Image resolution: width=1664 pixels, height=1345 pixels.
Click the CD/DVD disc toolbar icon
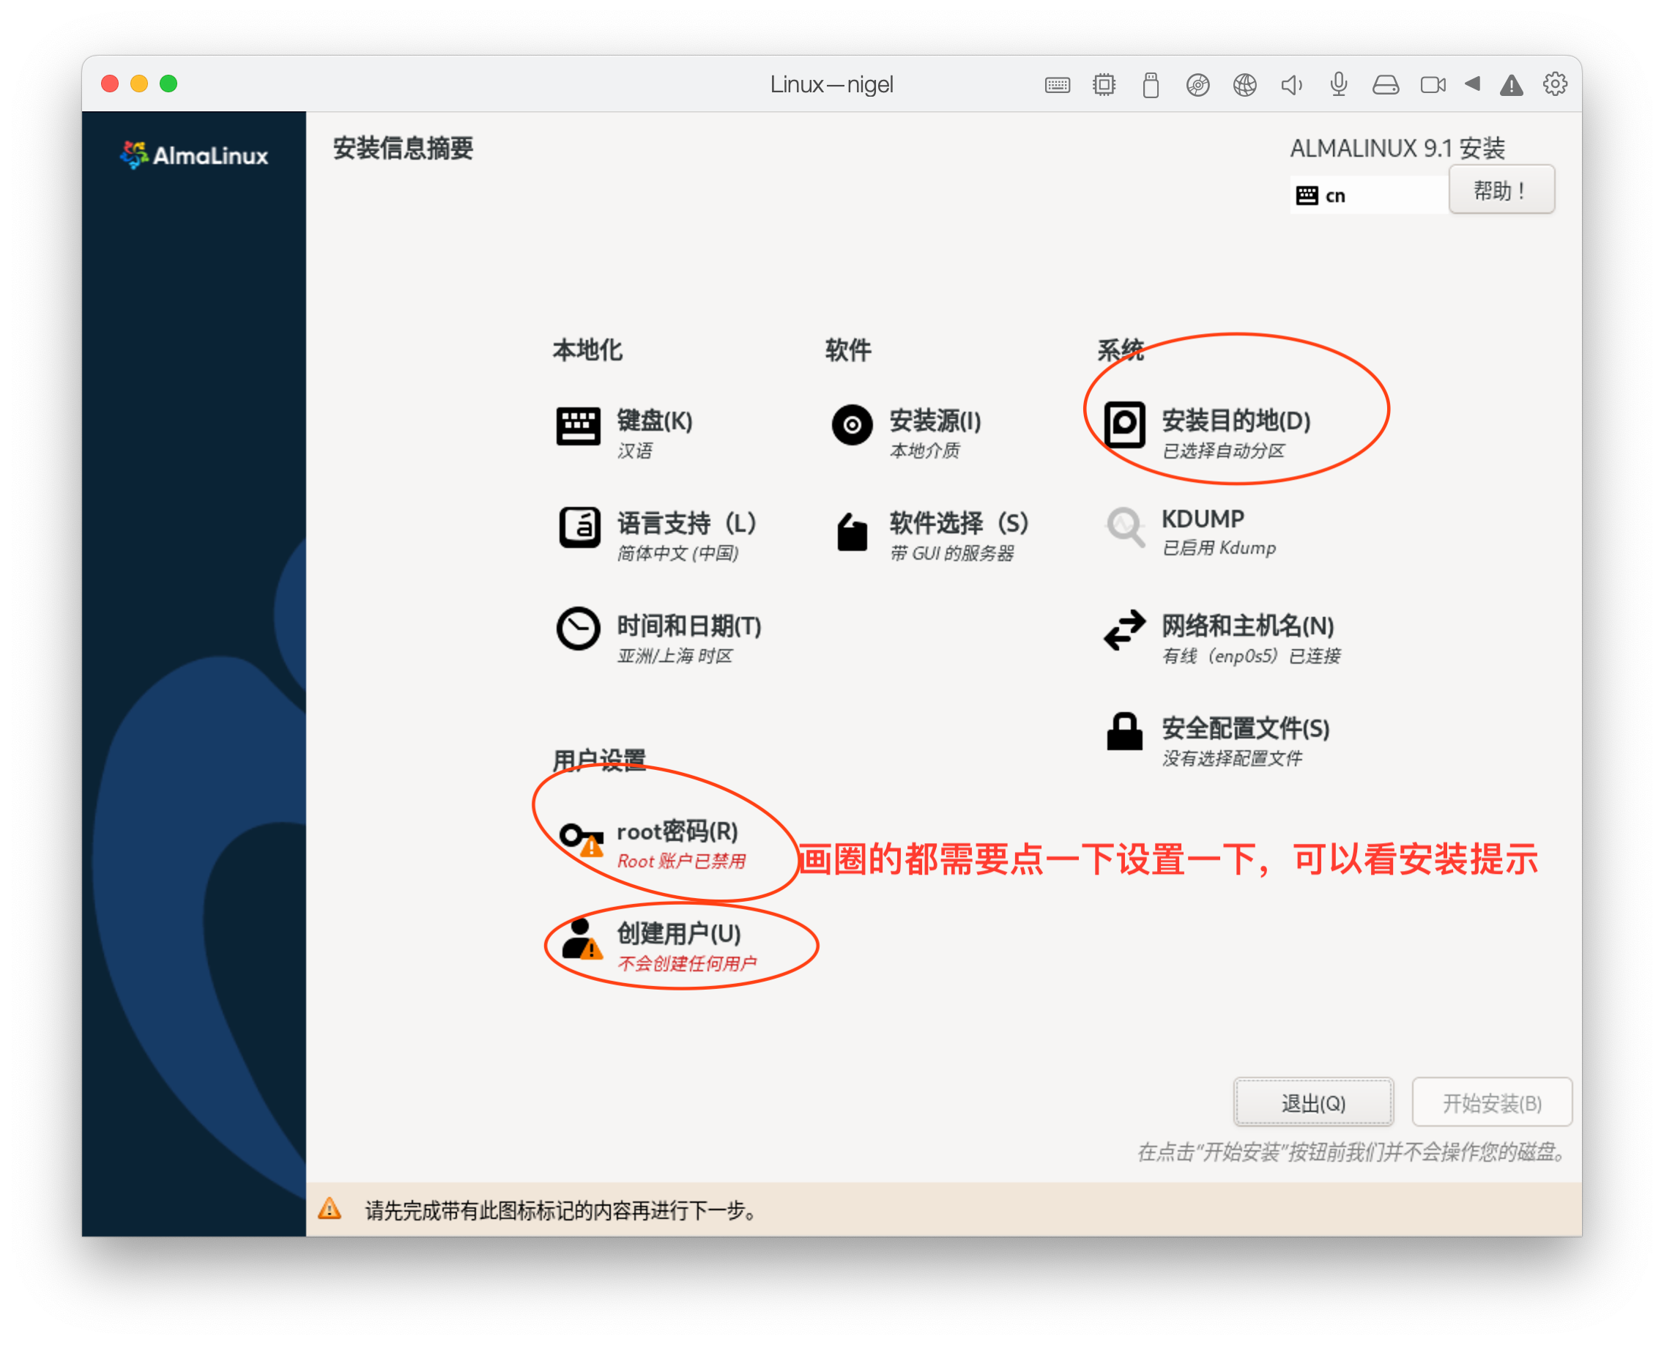tap(1197, 84)
